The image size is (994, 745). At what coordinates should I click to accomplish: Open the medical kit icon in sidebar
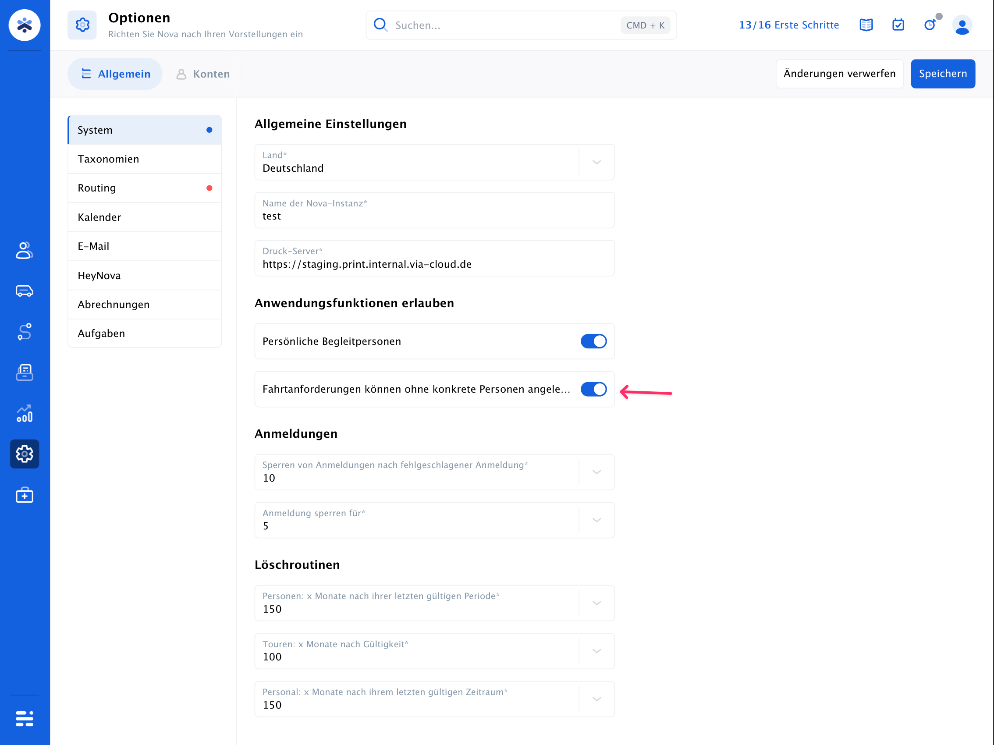(25, 495)
